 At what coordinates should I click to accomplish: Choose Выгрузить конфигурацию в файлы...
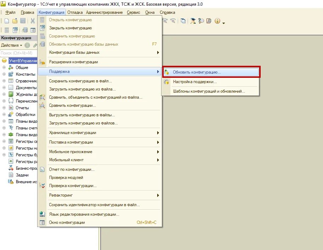tap(100, 115)
